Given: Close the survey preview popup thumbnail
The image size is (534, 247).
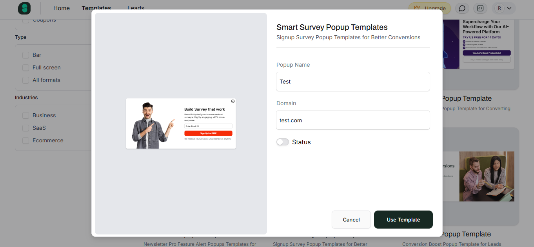Looking at the screenshot, I should click(x=232, y=101).
